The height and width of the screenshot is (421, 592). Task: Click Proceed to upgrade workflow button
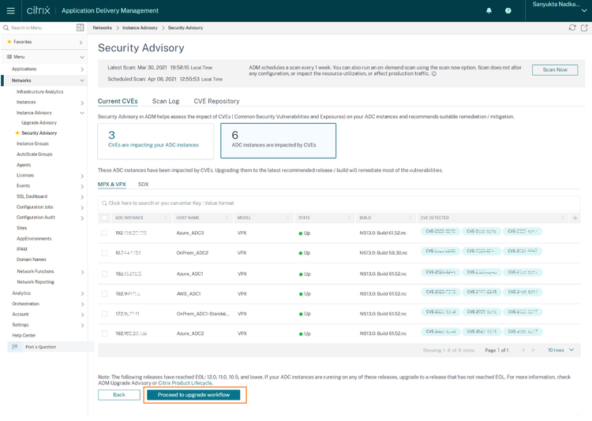193,395
